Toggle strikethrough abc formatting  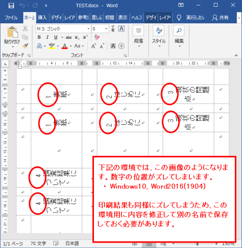(x=69, y=37)
